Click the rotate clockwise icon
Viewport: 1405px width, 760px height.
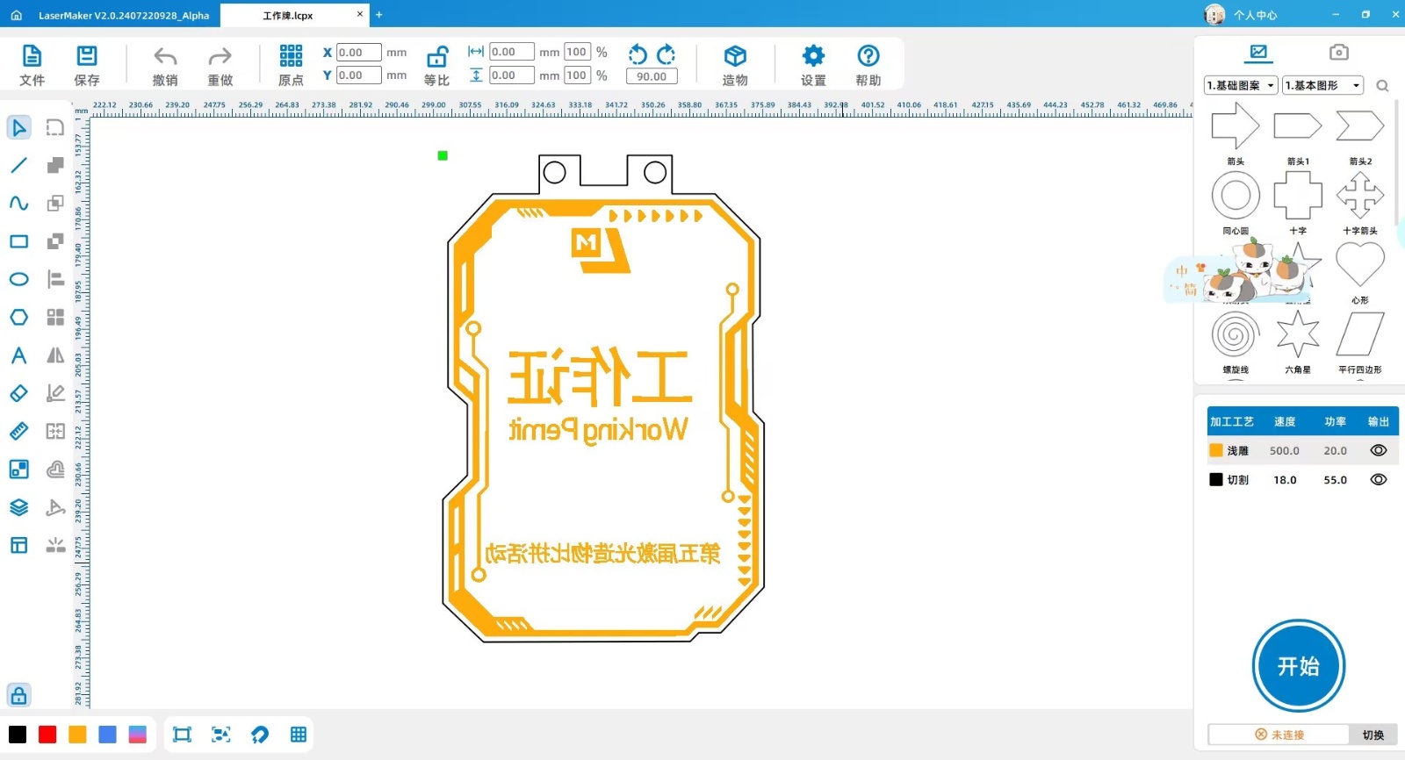[x=666, y=54]
